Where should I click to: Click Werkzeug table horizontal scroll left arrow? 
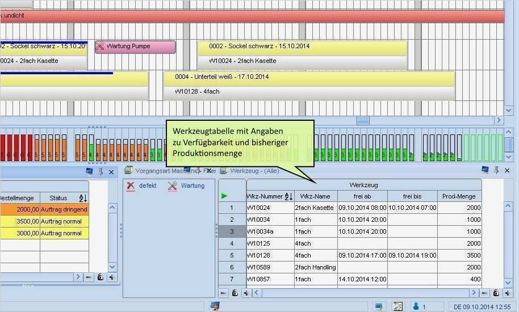(x=257, y=293)
